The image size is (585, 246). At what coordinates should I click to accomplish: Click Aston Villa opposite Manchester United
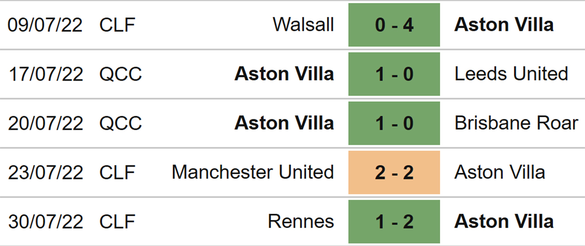tap(499, 172)
